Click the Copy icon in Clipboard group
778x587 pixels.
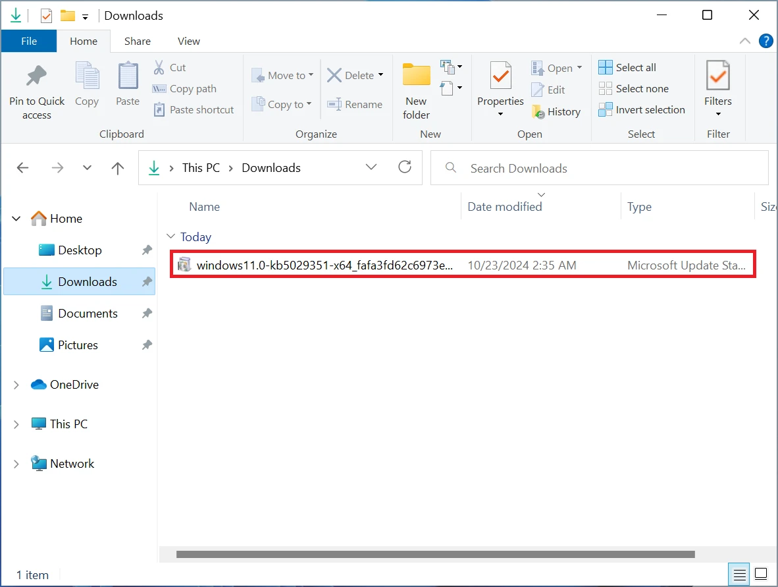pos(88,76)
